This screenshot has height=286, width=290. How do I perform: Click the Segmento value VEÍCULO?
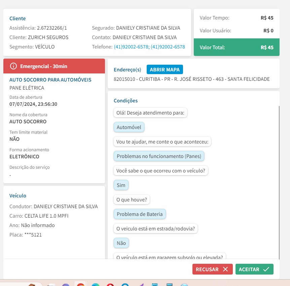(x=45, y=47)
